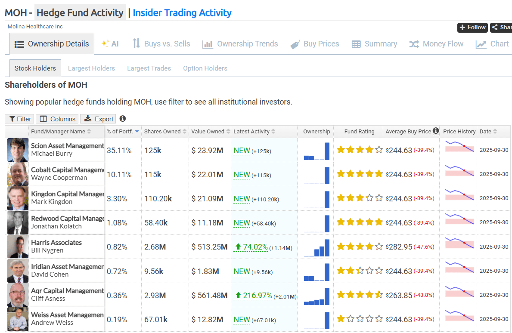The height and width of the screenshot is (333, 512).
Task: Open Michael Burry's profile photo
Action: pyautogui.click(x=18, y=150)
